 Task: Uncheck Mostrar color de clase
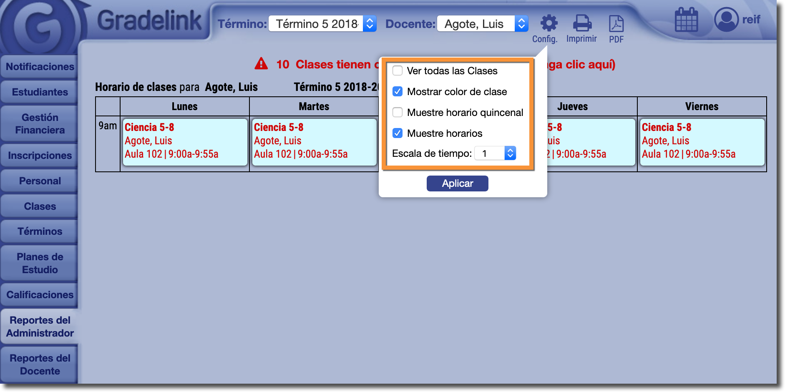tap(398, 92)
